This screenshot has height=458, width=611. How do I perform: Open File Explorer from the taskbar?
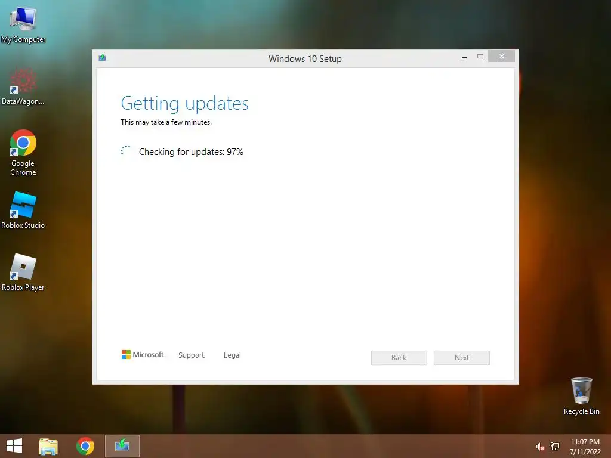[x=48, y=446]
